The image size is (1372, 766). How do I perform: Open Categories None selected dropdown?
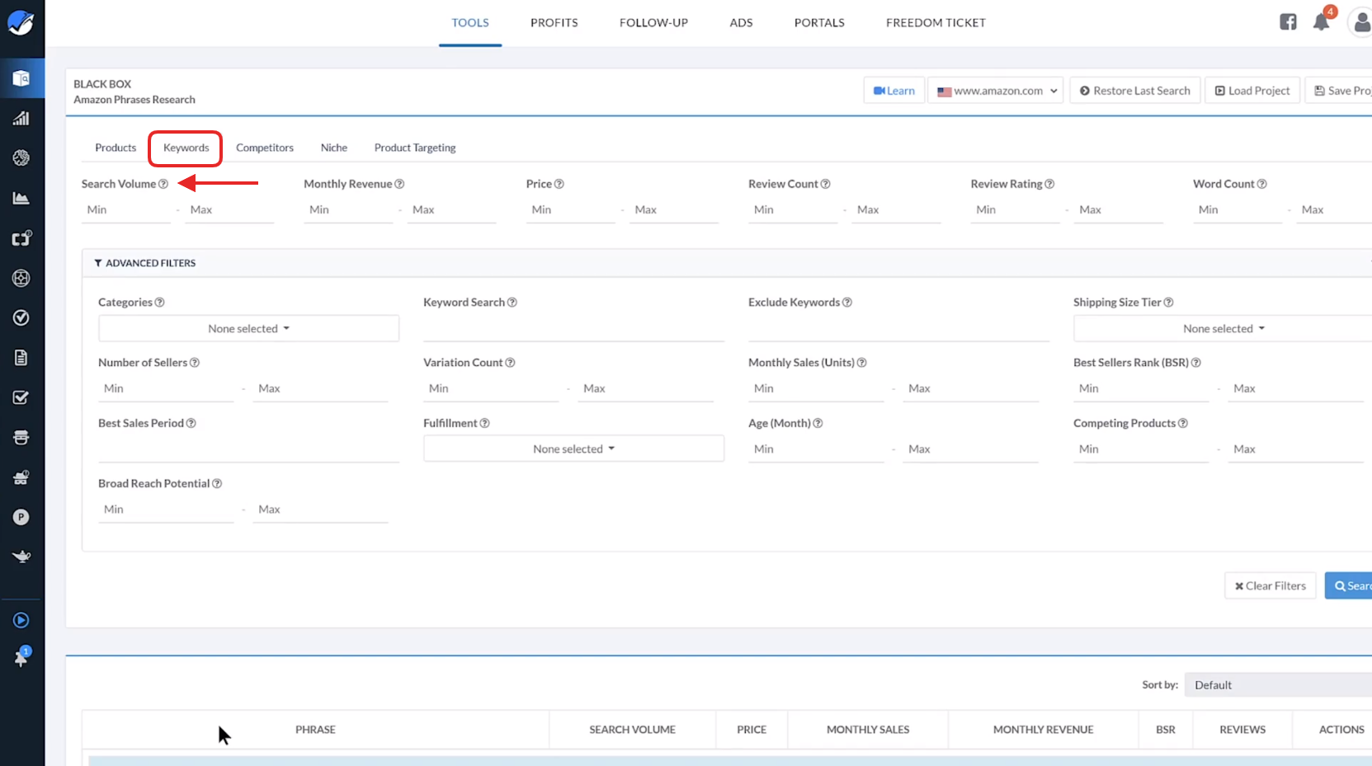point(248,328)
